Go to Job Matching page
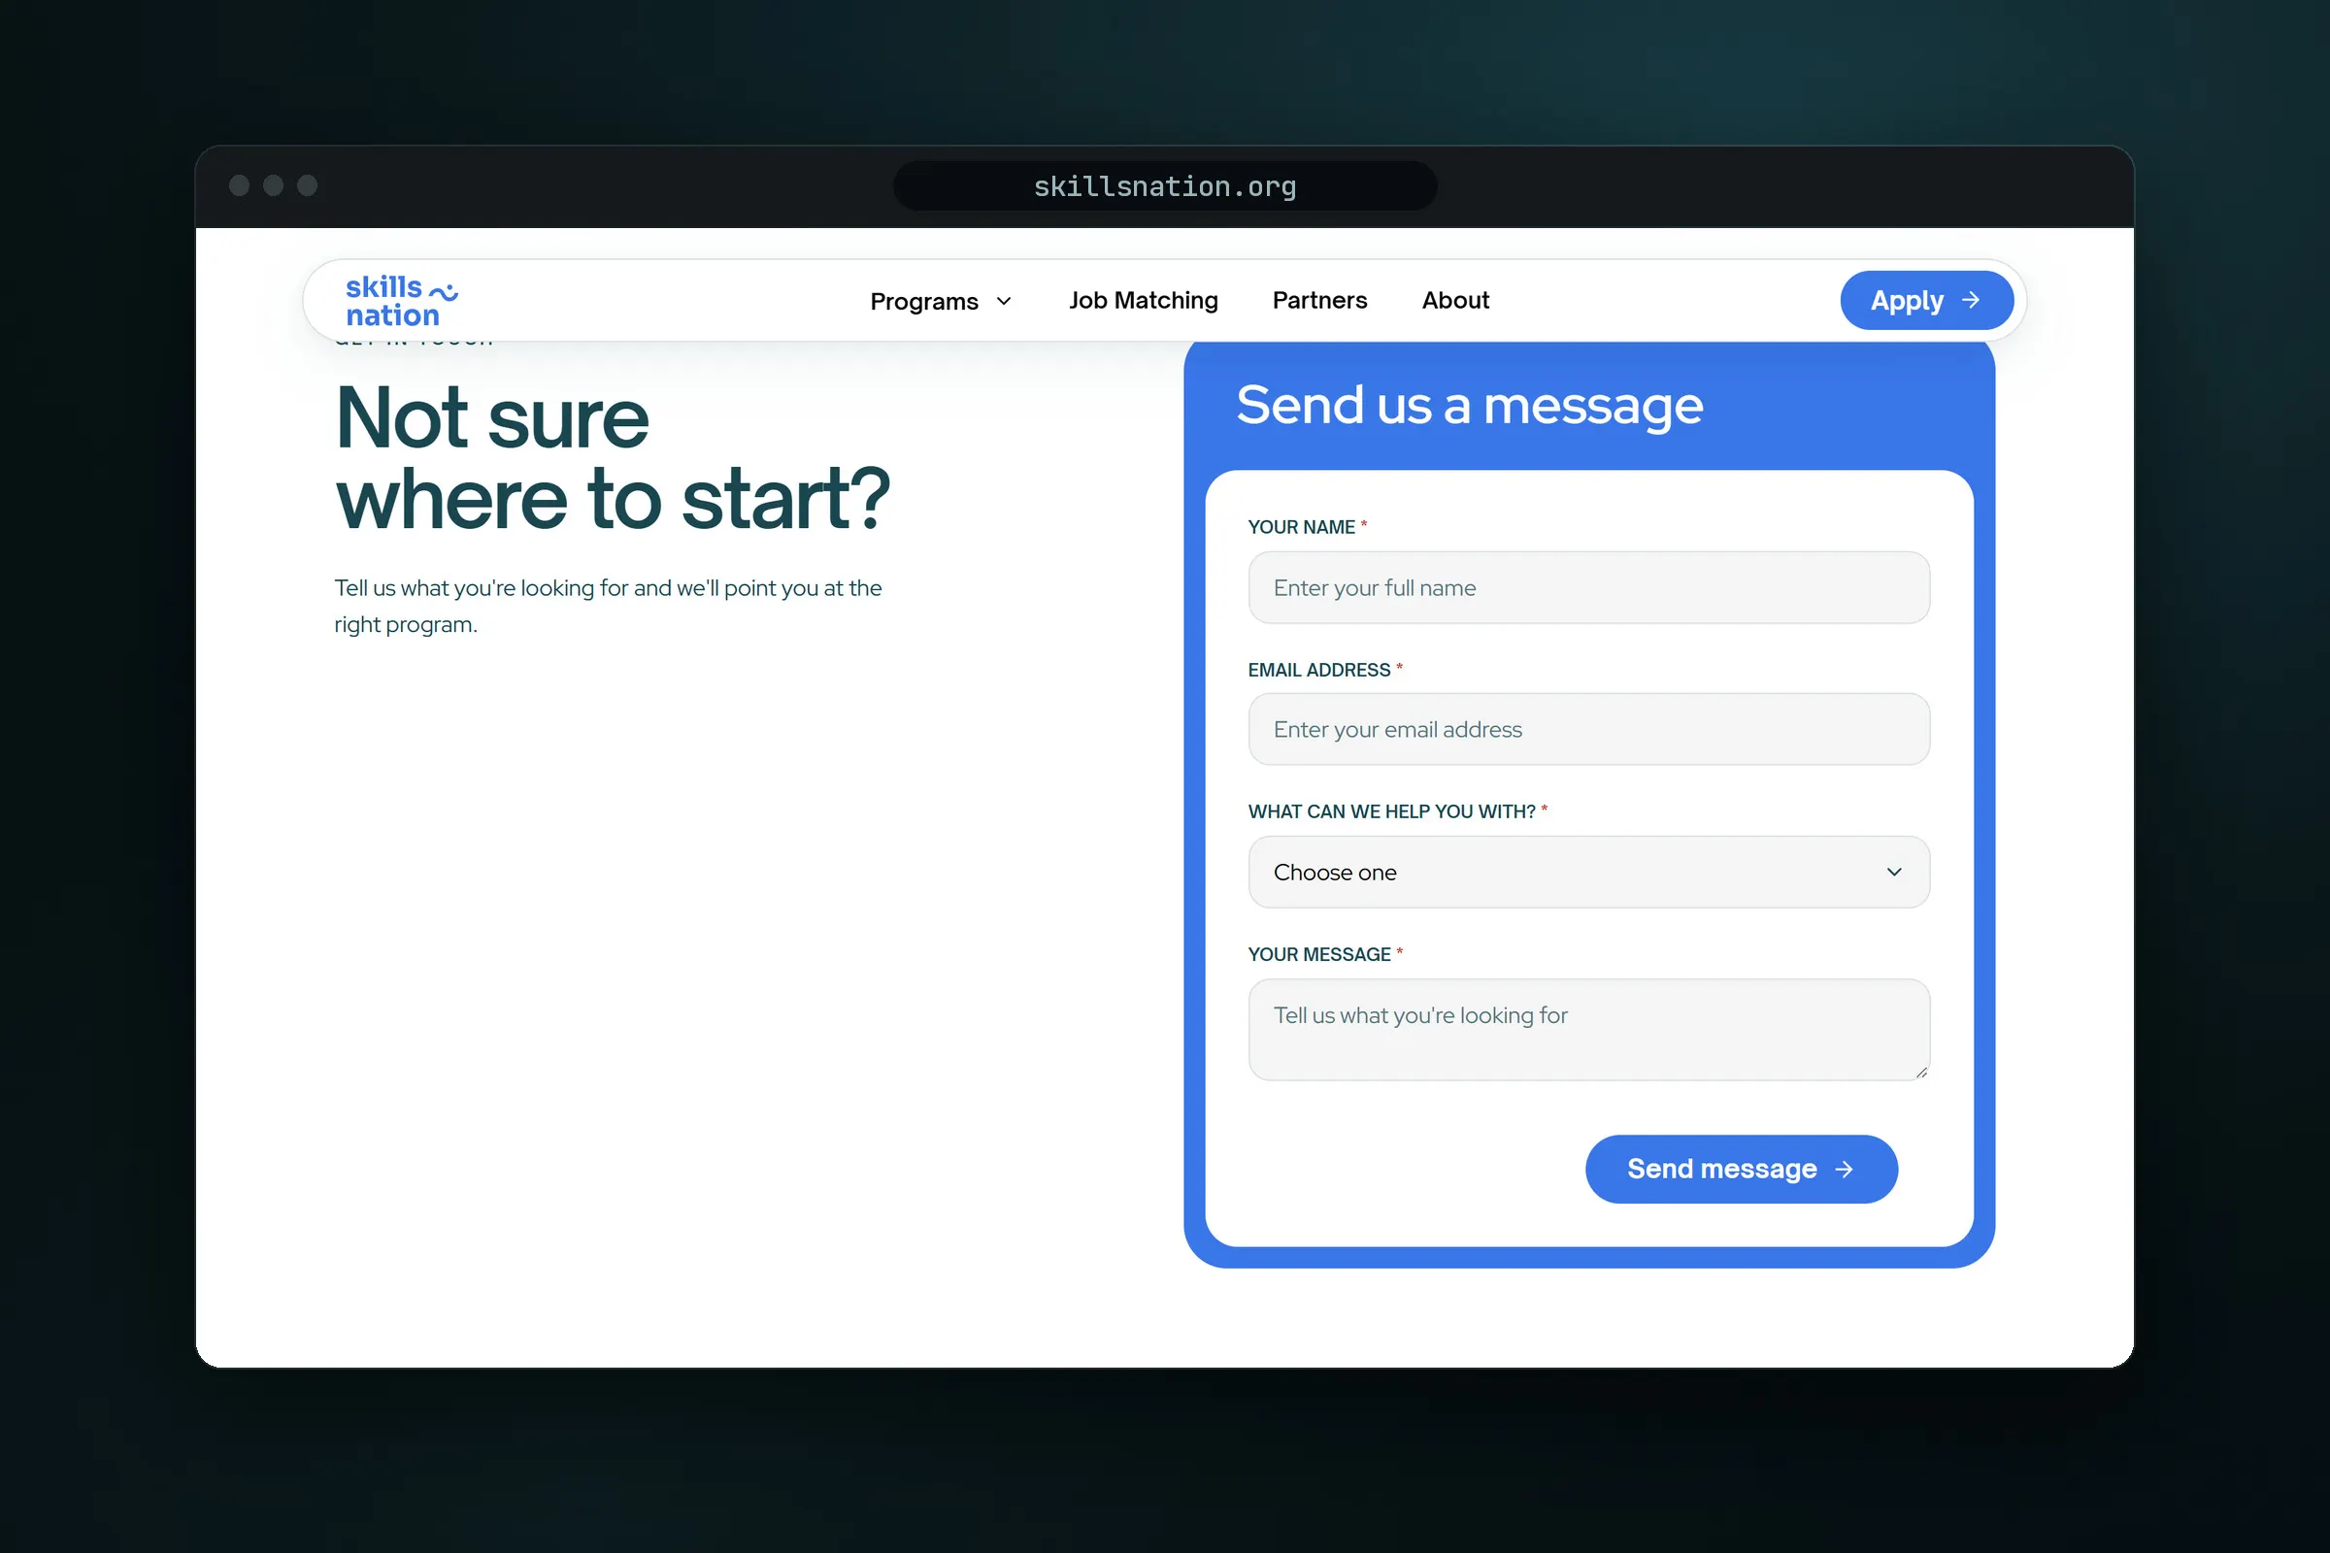Image resolution: width=2330 pixels, height=1553 pixels. 1144,300
